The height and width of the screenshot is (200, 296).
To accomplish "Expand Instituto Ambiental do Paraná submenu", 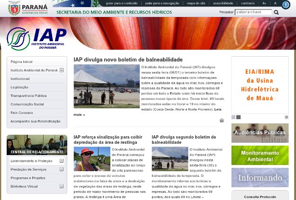I will tap(62, 70).
